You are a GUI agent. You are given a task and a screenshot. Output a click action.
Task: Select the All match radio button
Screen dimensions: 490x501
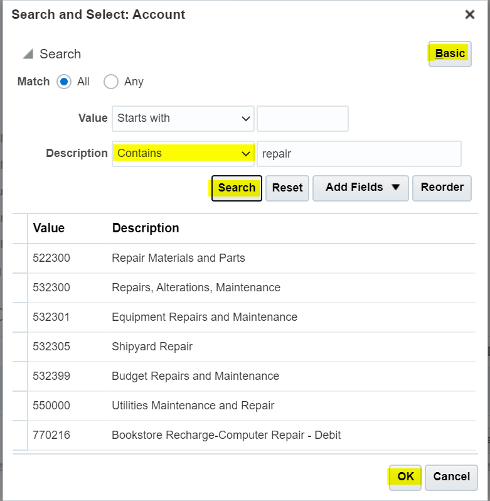[64, 82]
